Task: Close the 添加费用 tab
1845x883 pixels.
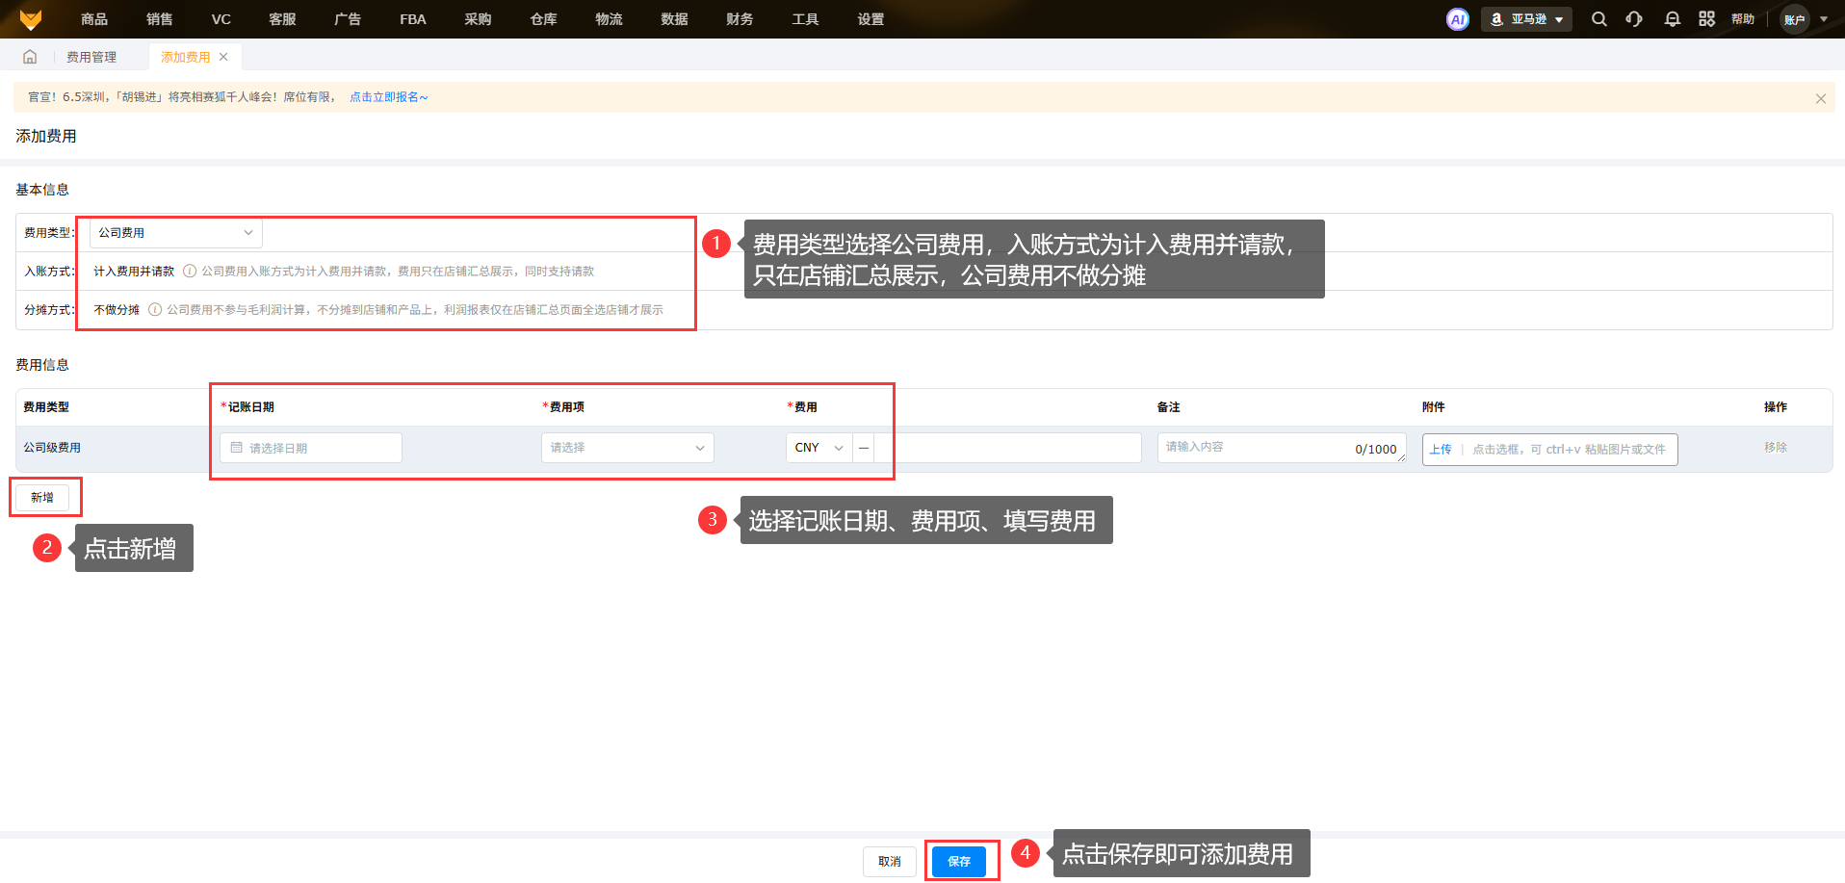Action: (223, 57)
